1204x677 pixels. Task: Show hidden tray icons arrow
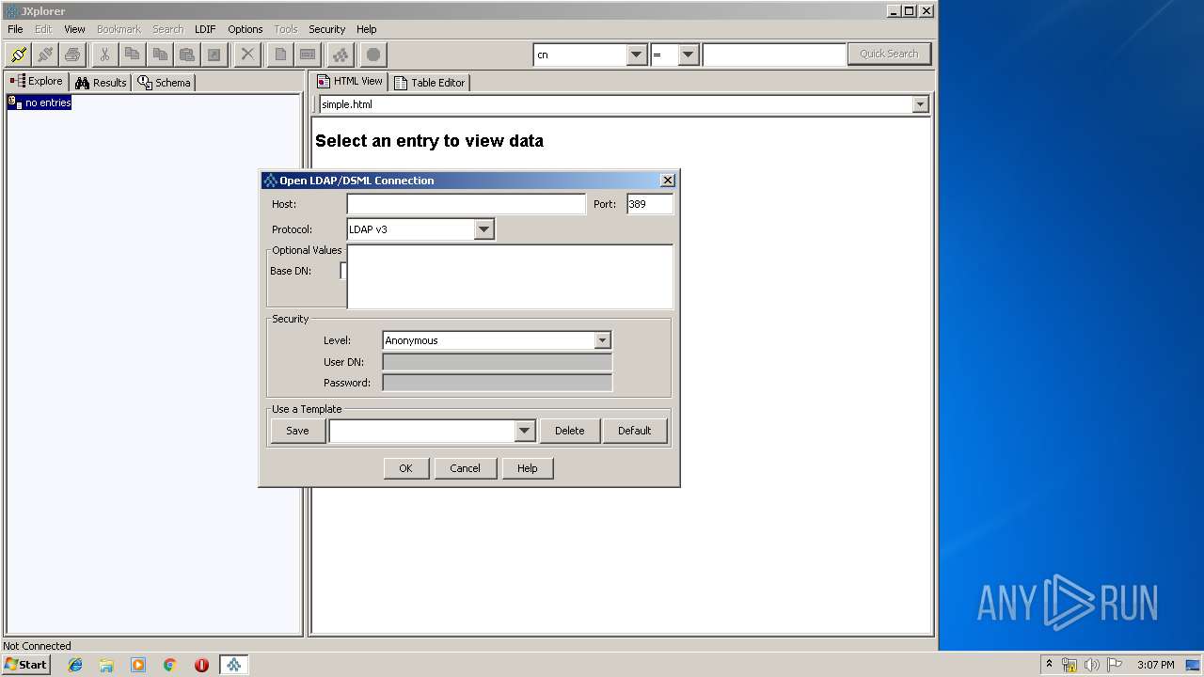[x=1049, y=664]
